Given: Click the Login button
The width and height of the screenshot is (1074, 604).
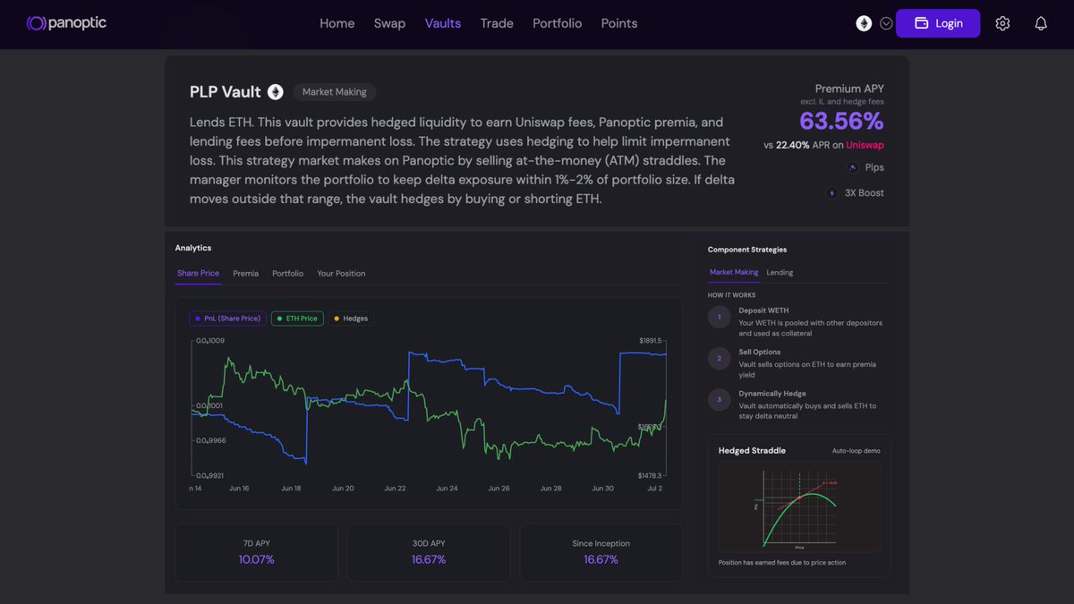Looking at the screenshot, I should click(938, 23).
